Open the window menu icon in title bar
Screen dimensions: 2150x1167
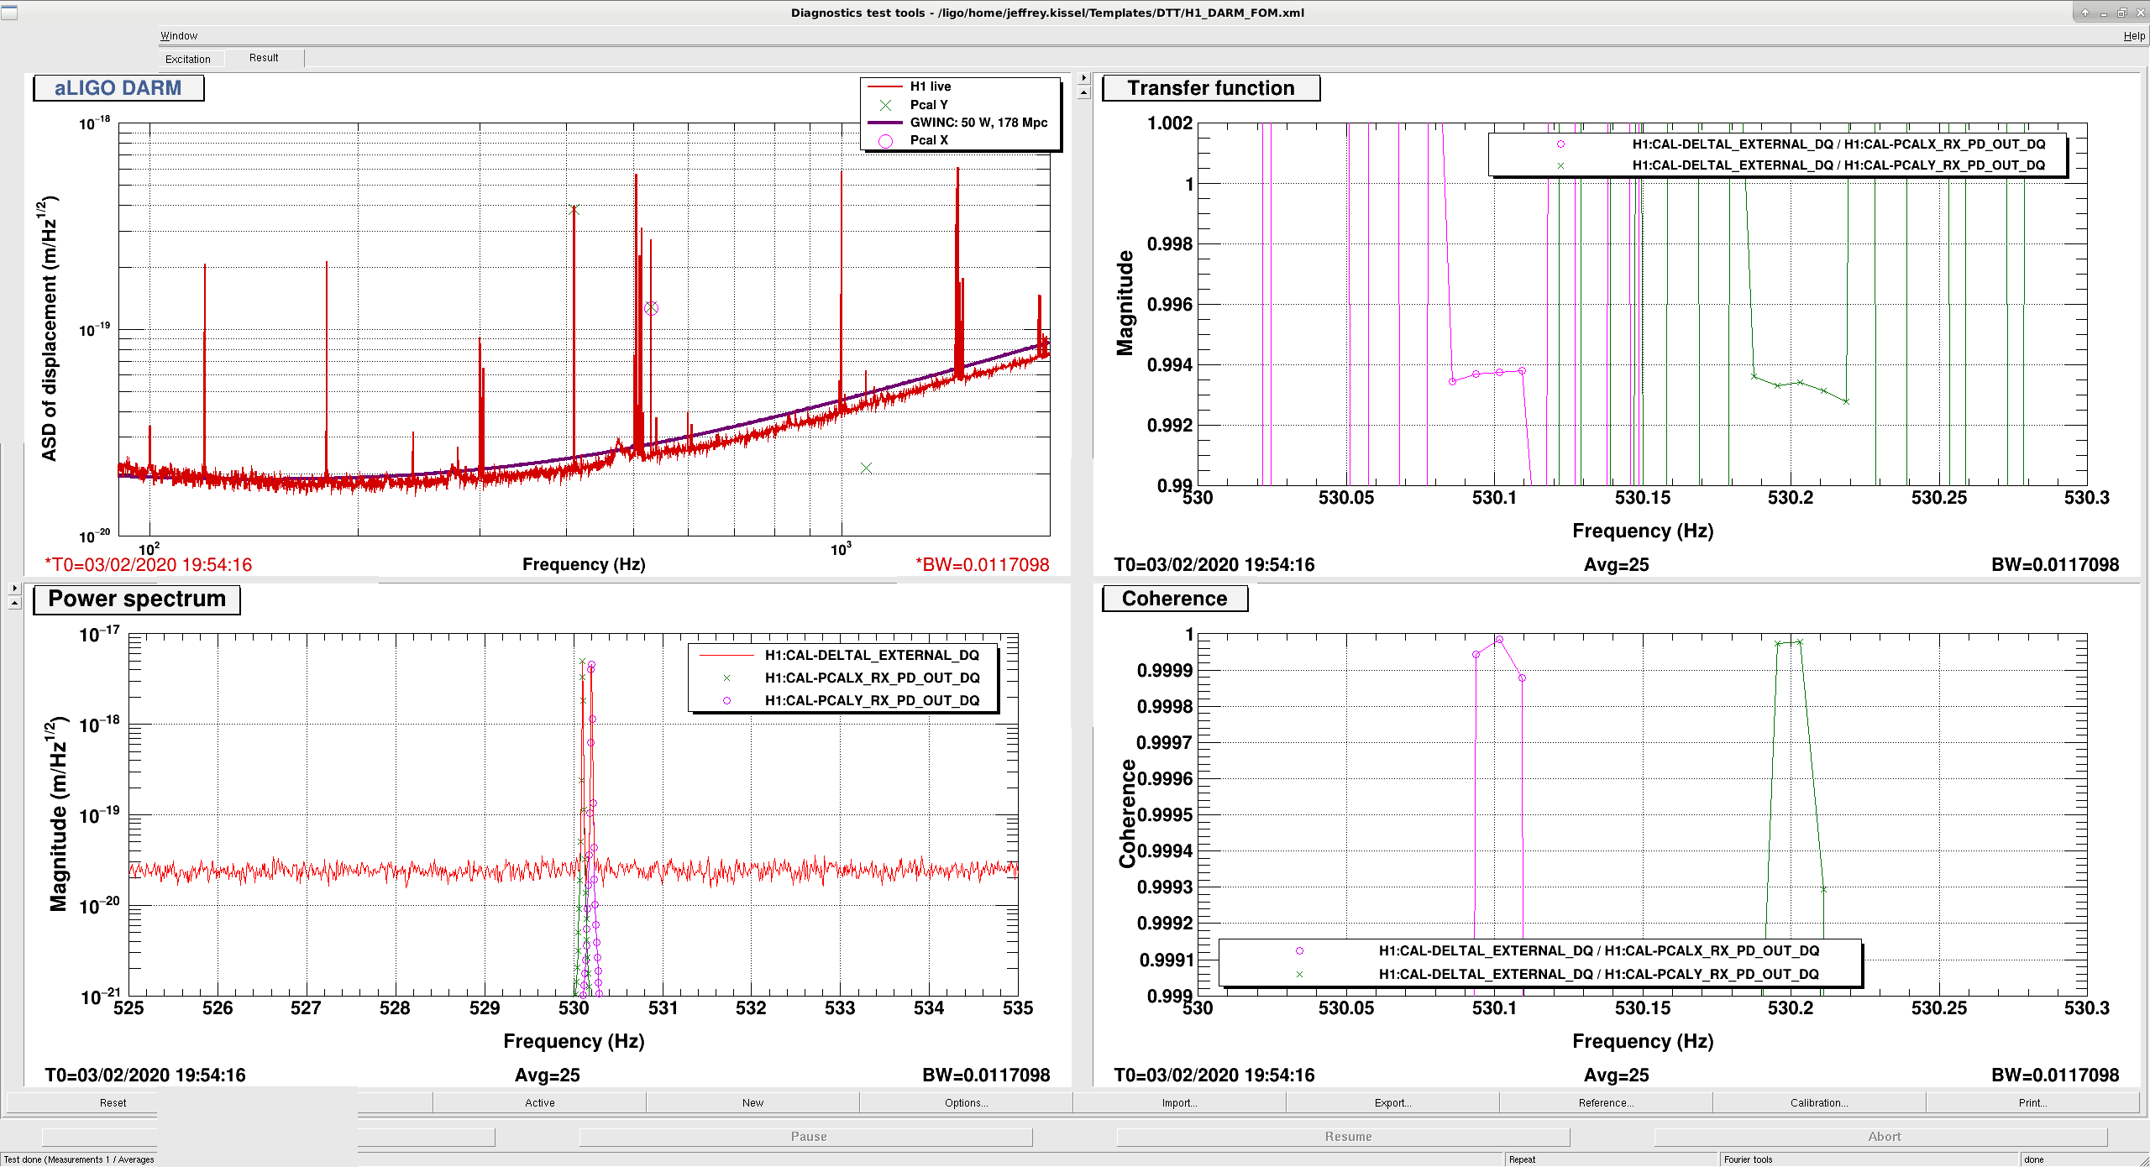[9, 12]
